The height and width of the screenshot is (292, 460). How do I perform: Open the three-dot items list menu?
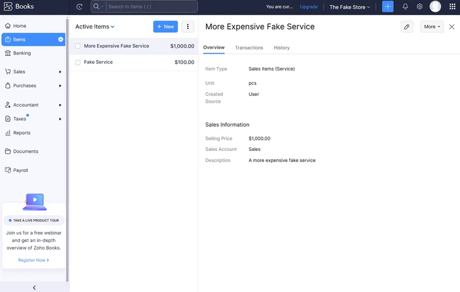point(188,27)
